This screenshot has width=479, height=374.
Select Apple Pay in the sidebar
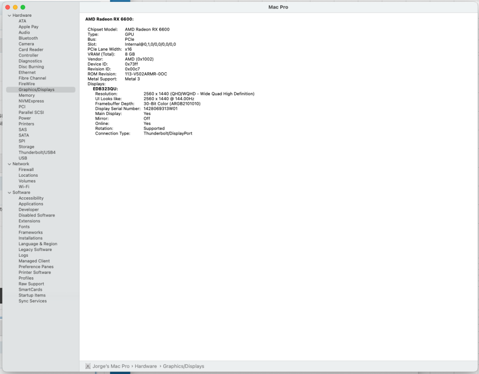(28, 27)
